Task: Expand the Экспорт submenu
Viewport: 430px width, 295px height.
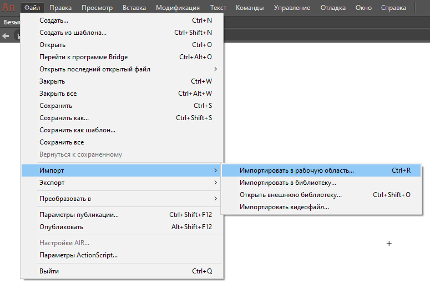Action: [x=122, y=183]
